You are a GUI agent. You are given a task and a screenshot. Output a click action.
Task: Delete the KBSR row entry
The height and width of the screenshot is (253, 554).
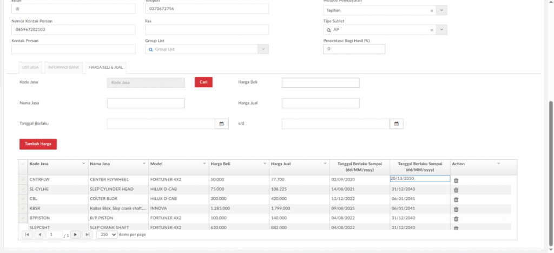pos(456,209)
